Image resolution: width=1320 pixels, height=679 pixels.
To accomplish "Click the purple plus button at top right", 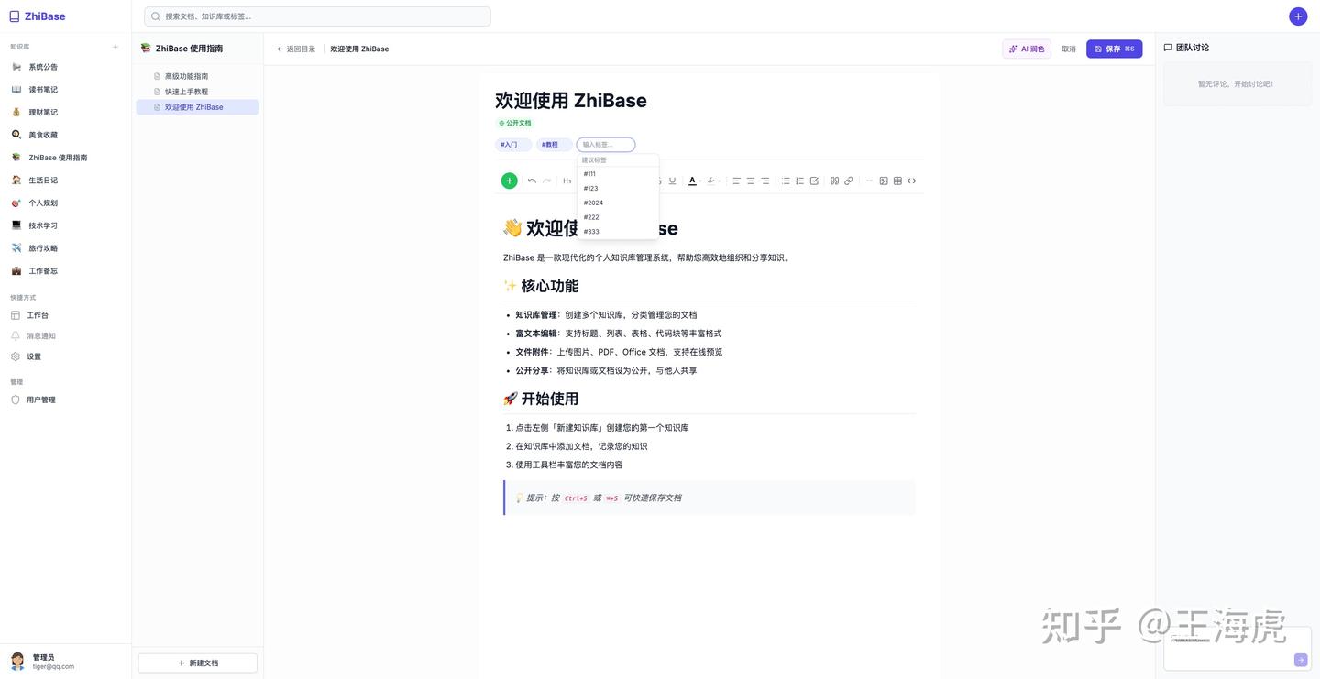I will point(1298,16).
